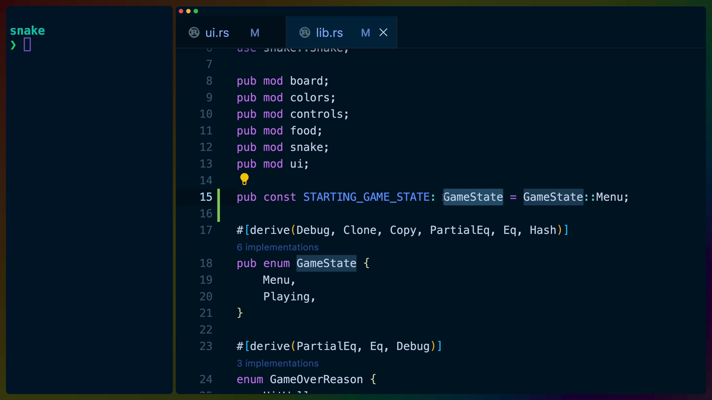The height and width of the screenshot is (400, 712).
Task: Click the green prompt chevron in the snake terminal
Action: point(13,44)
